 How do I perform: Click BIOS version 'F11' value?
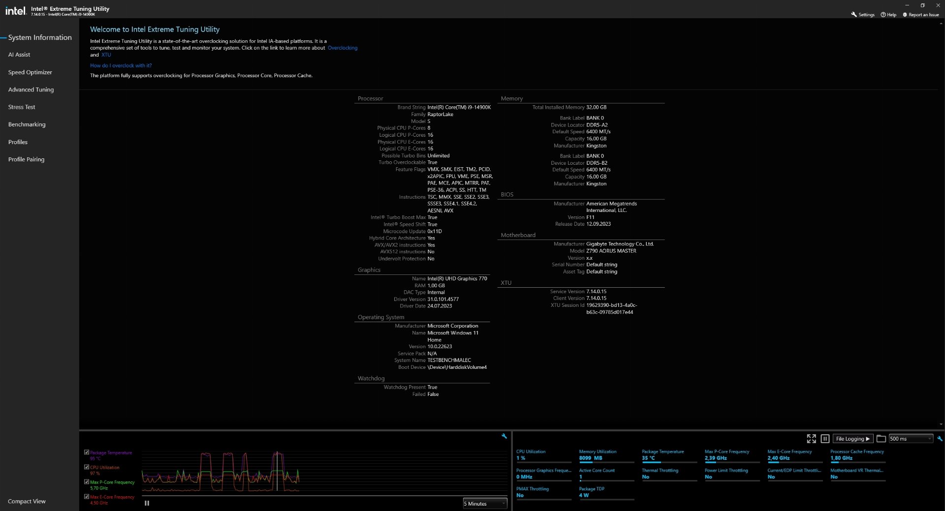tap(590, 217)
